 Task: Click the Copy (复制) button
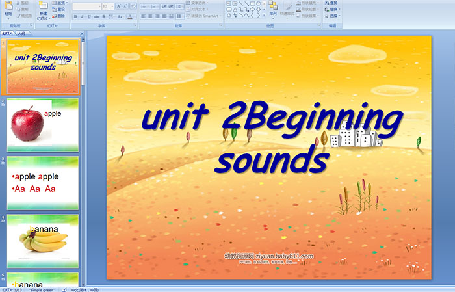[x=23, y=9]
